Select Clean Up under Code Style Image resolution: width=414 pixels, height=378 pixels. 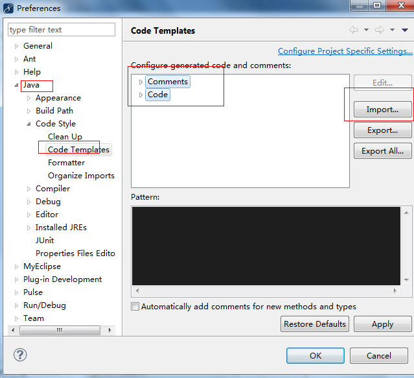coord(65,137)
